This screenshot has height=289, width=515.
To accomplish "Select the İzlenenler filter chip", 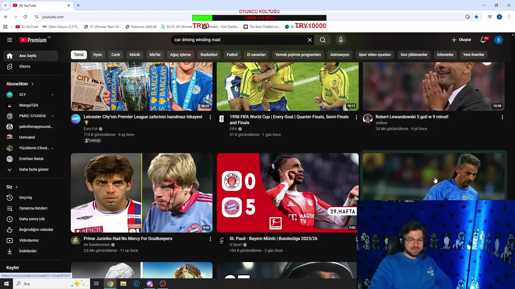I will pyautogui.click(x=445, y=55).
